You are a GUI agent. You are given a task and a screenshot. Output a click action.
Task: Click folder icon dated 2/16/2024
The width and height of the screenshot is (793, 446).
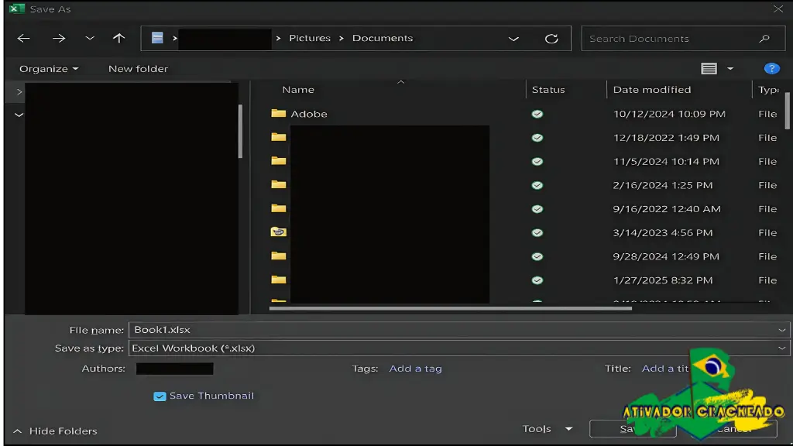coord(278,184)
